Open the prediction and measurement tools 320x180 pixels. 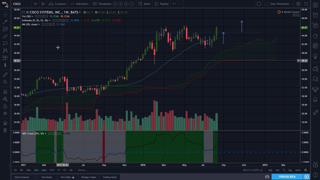click(x=5, y=58)
